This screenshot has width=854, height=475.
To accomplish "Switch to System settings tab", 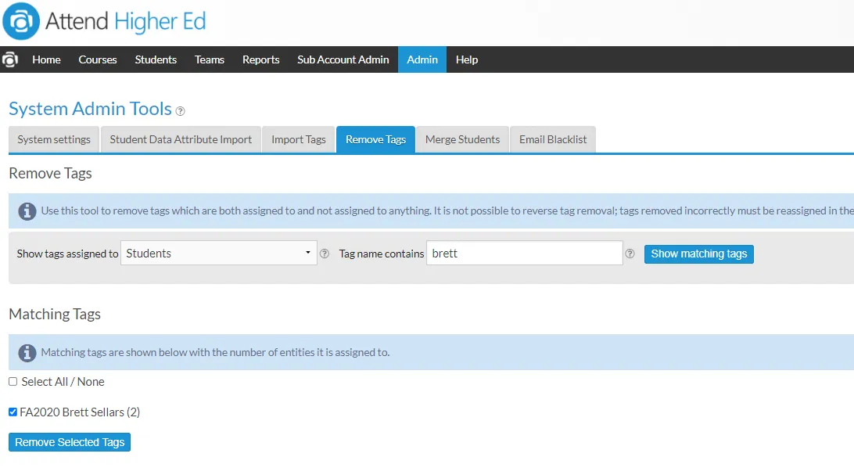I will tap(54, 139).
